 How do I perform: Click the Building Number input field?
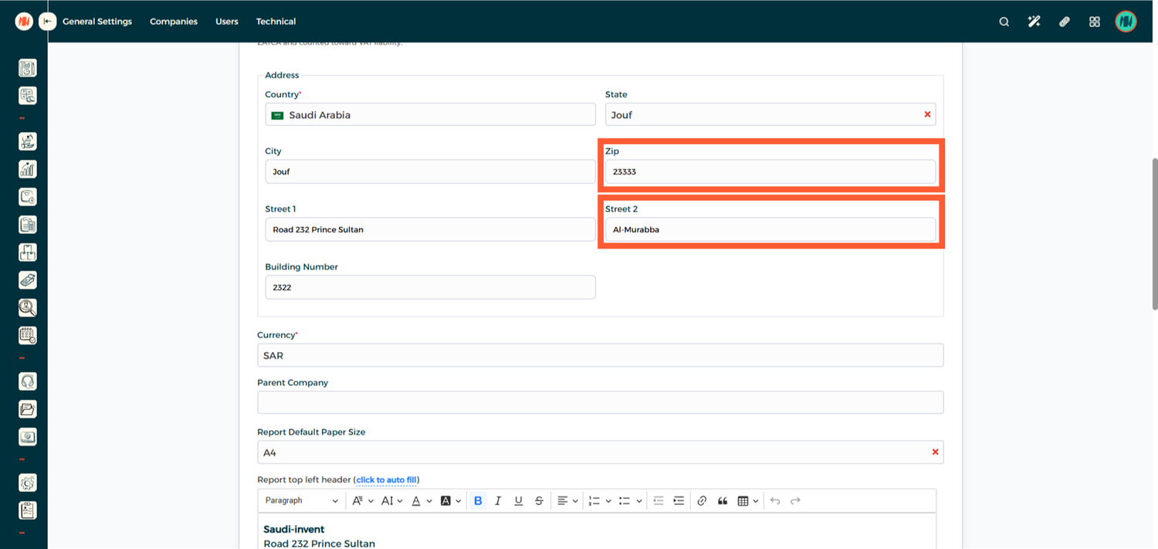click(x=430, y=287)
